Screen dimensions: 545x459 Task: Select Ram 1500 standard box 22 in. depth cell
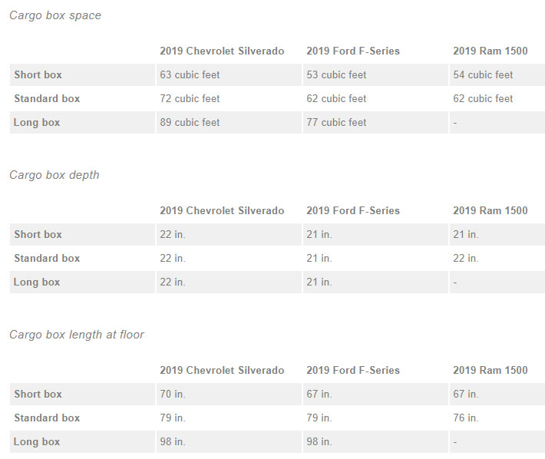466,259
